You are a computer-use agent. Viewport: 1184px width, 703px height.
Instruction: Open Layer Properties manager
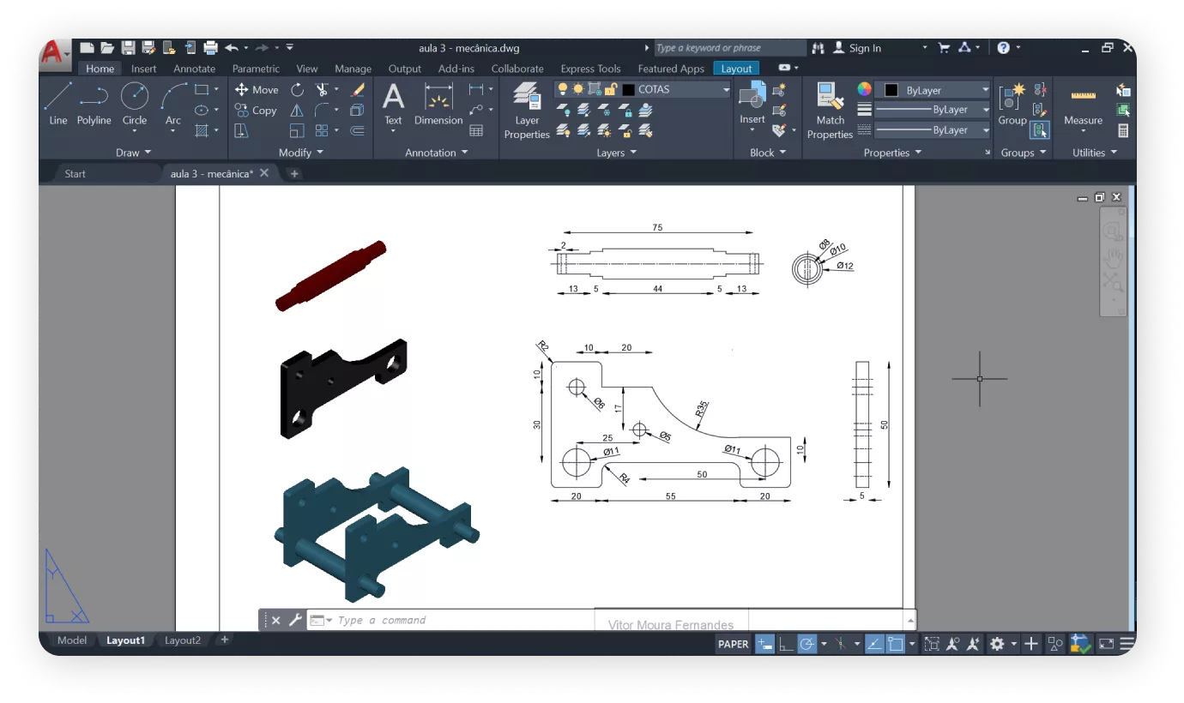pos(527,109)
